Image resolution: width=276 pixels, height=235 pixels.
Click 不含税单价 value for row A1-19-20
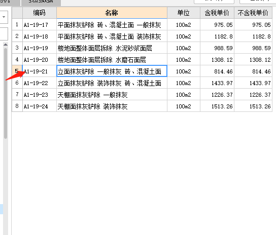pos(253,60)
